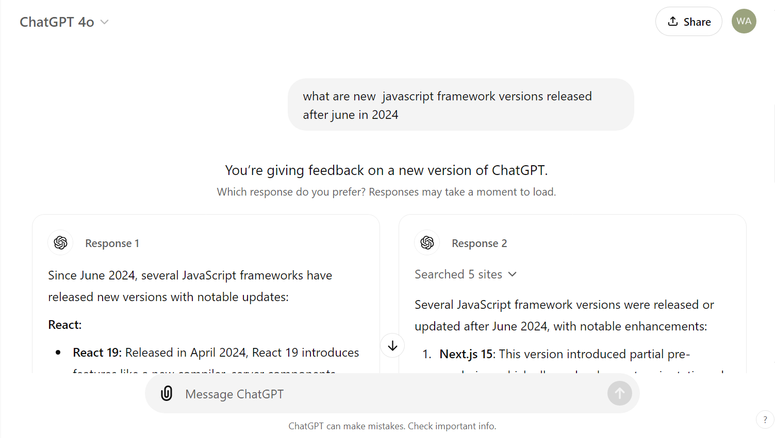Screen dimensions: 775x438
Task: Click the user's JavaScript framework question bubble
Action: 460,105
